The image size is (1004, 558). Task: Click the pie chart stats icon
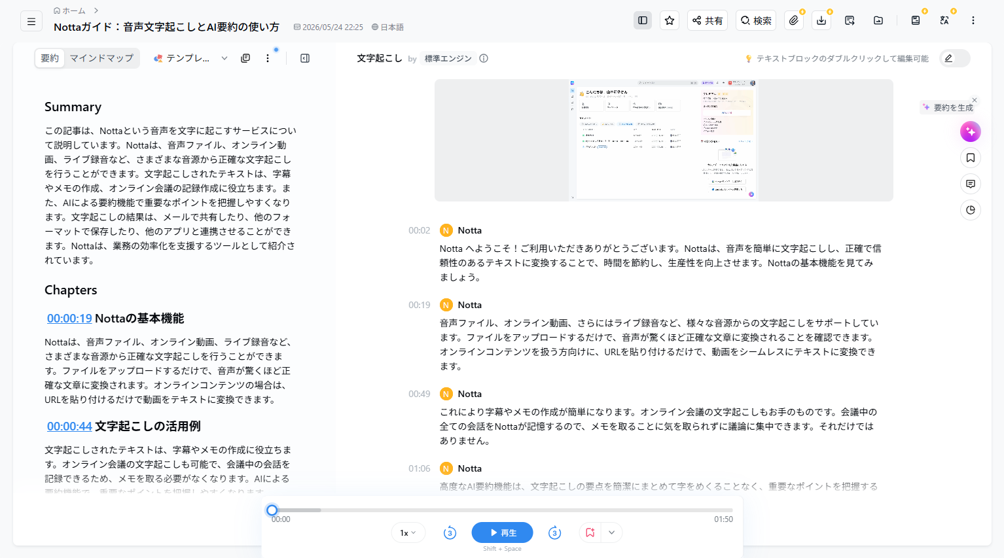(971, 210)
